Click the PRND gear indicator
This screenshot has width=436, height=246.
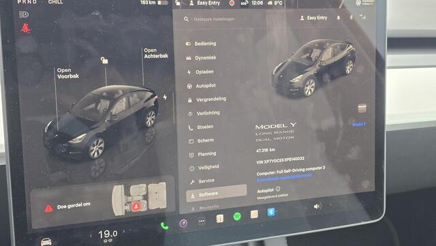coord(27,2)
